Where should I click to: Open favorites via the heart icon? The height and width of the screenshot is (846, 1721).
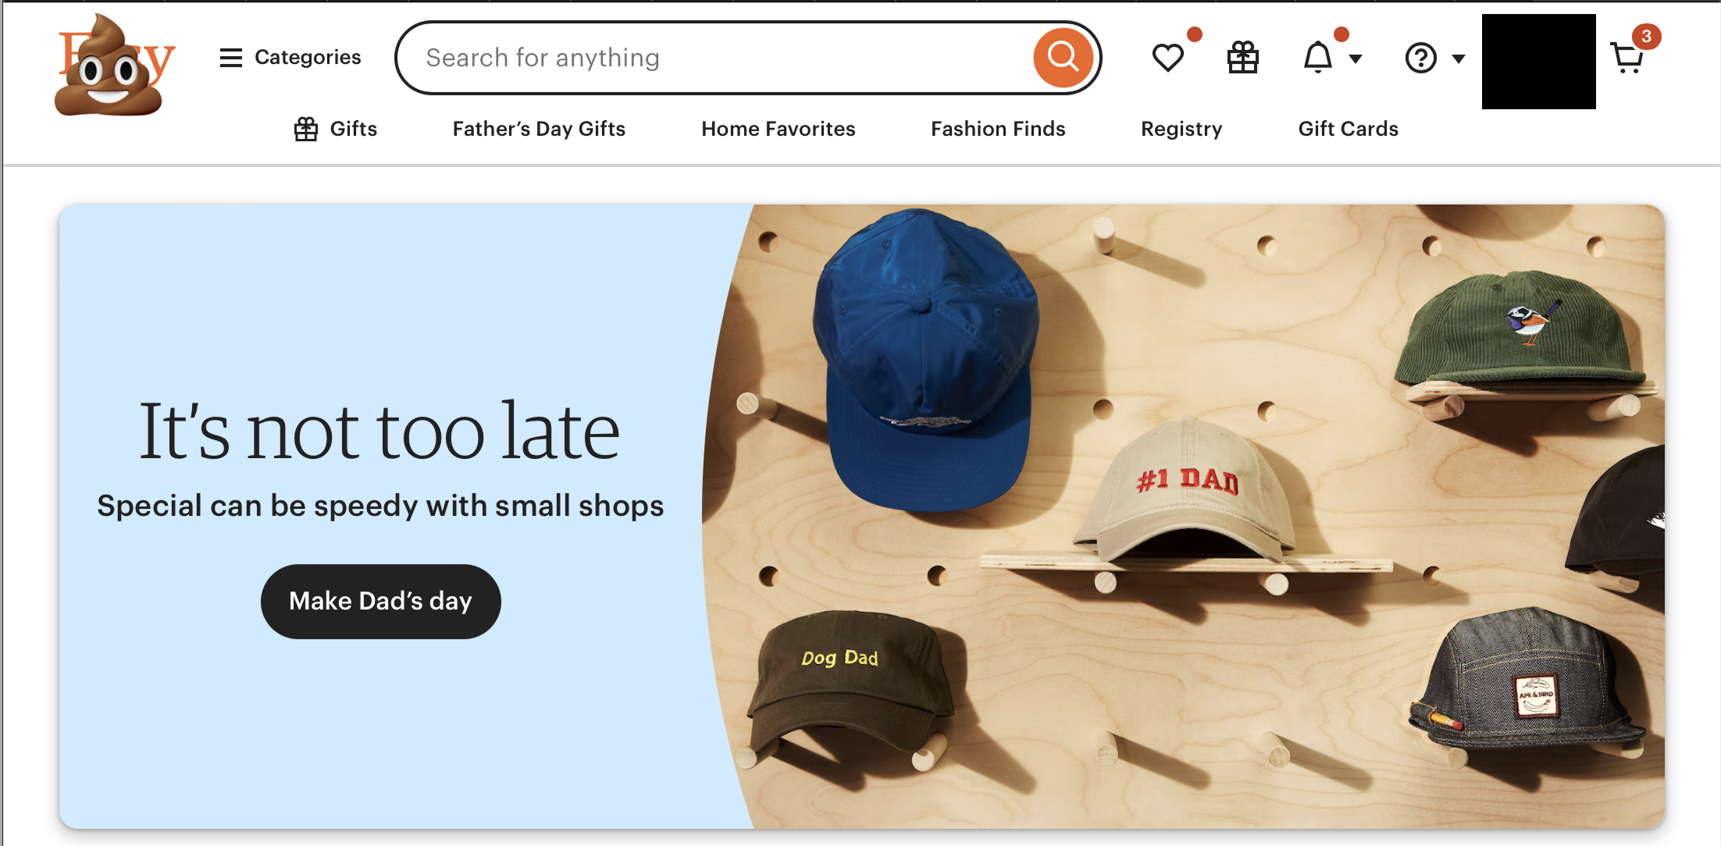click(x=1167, y=58)
